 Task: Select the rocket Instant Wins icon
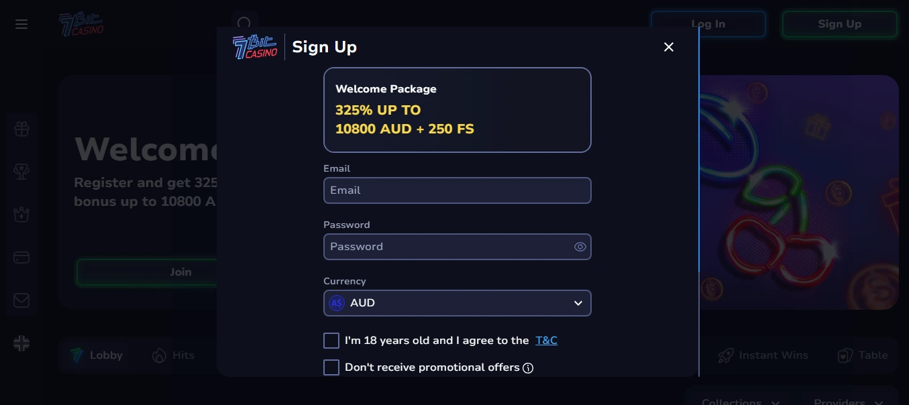(x=725, y=355)
